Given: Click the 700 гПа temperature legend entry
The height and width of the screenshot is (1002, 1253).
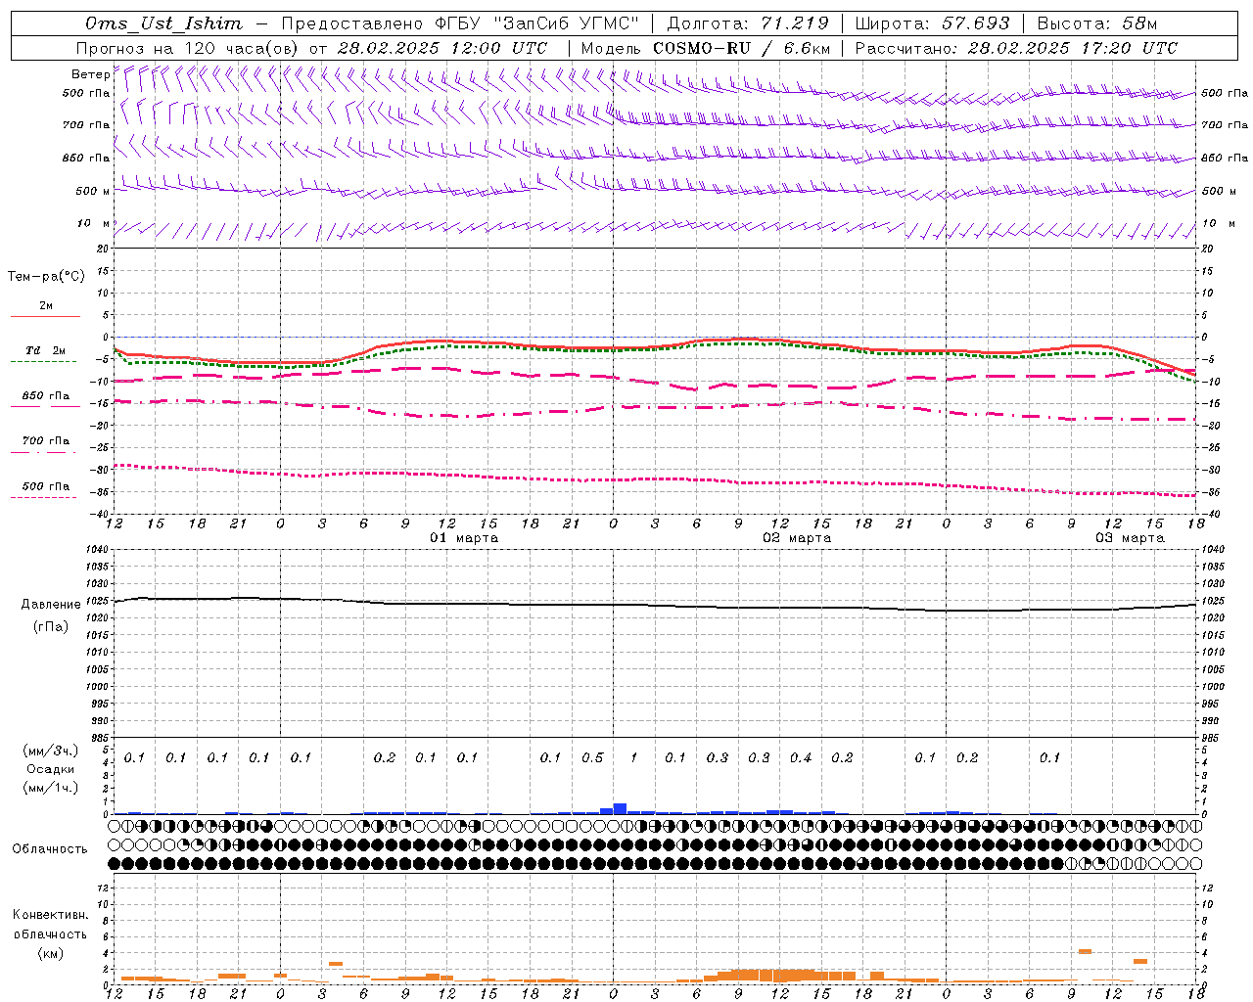Looking at the screenshot, I should click(x=45, y=441).
